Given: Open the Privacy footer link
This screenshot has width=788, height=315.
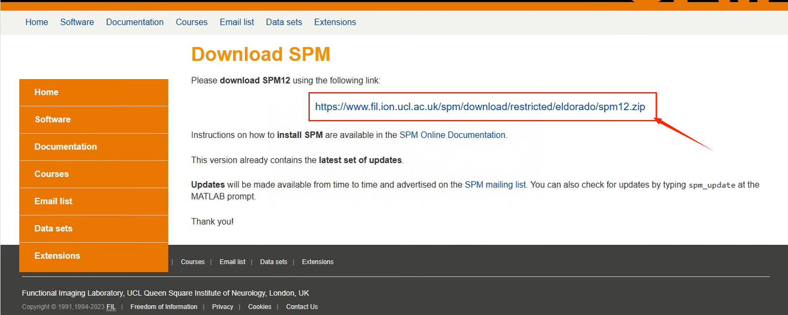Looking at the screenshot, I should [222, 307].
